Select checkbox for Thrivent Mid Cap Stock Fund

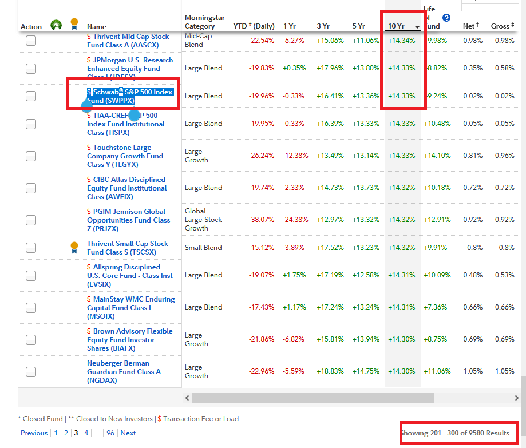pos(31,41)
